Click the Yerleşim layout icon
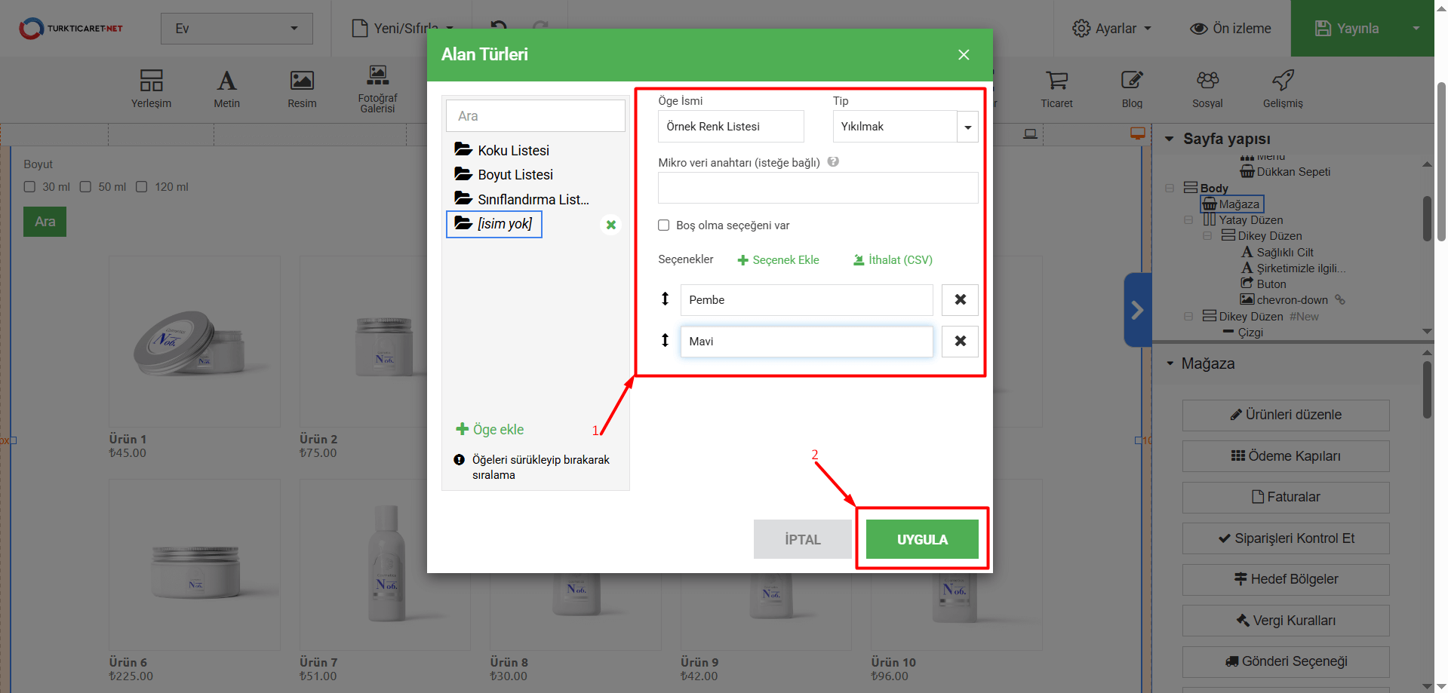1448x693 pixels. (x=151, y=81)
